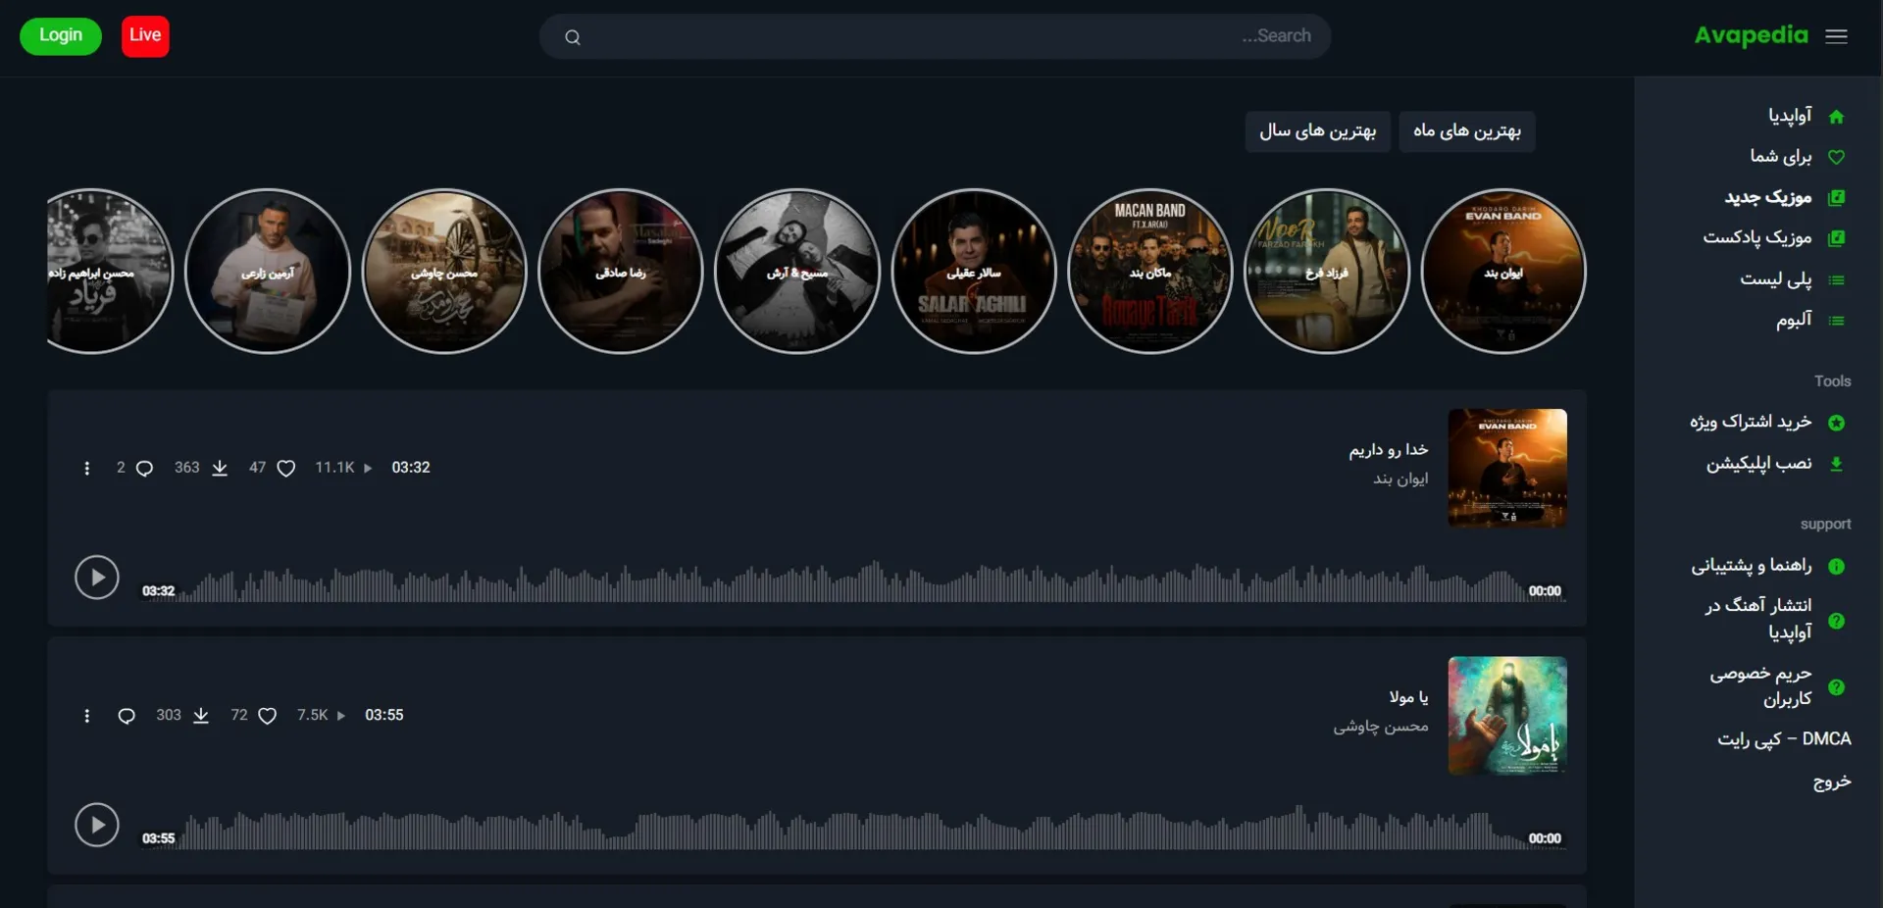The height and width of the screenshot is (908, 1883).
Task: Open more options for یا مولا
Action: (87, 716)
